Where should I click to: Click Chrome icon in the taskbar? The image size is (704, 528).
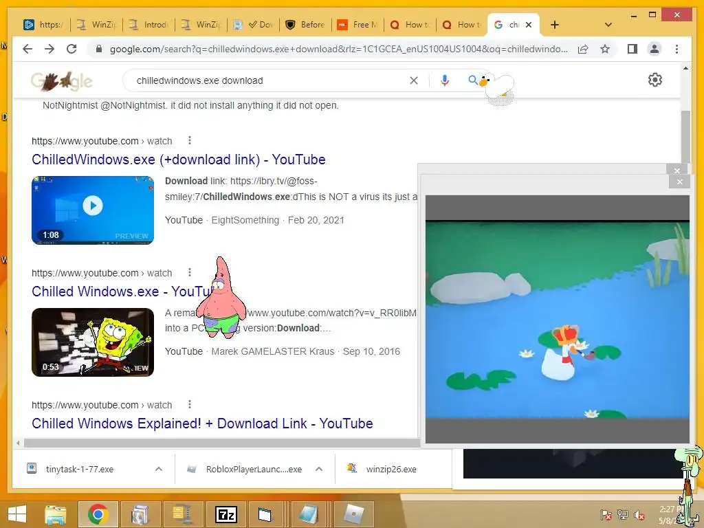click(98, 514)
